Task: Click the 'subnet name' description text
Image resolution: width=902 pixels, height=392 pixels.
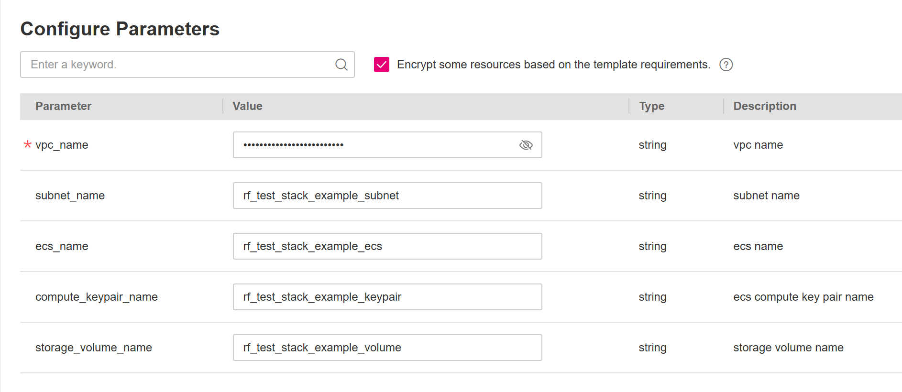Action: pyautogui.click(x=766, y=196)
